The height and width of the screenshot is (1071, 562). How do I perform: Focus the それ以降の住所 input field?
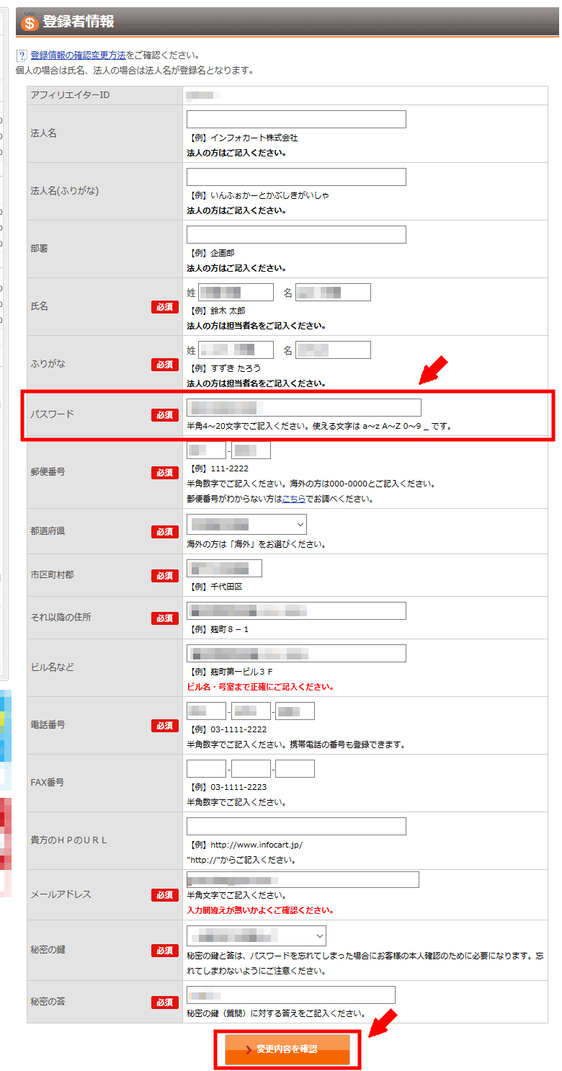(296, 611)
